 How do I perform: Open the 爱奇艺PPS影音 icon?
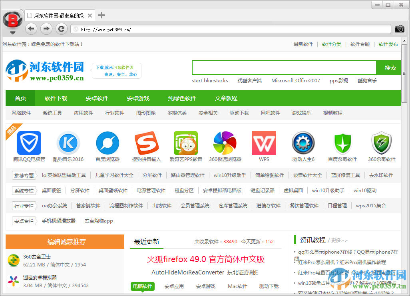[185, 143]
